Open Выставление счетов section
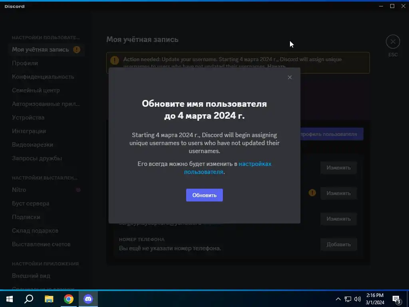 click(x=41, y=244)
